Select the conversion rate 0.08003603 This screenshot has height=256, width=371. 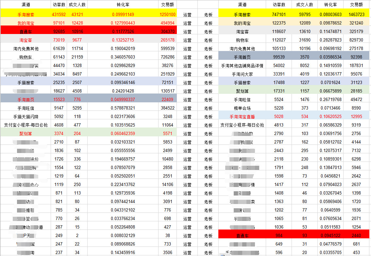(x=330, y=14)
